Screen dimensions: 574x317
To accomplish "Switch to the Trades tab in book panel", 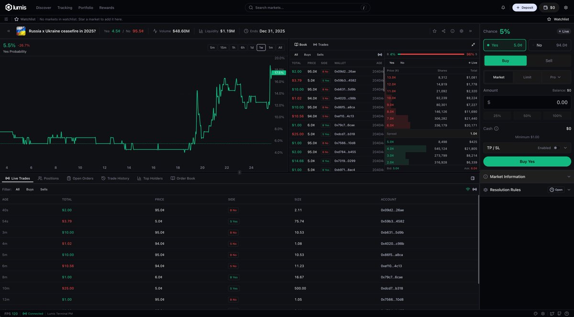I will (321, 44).
